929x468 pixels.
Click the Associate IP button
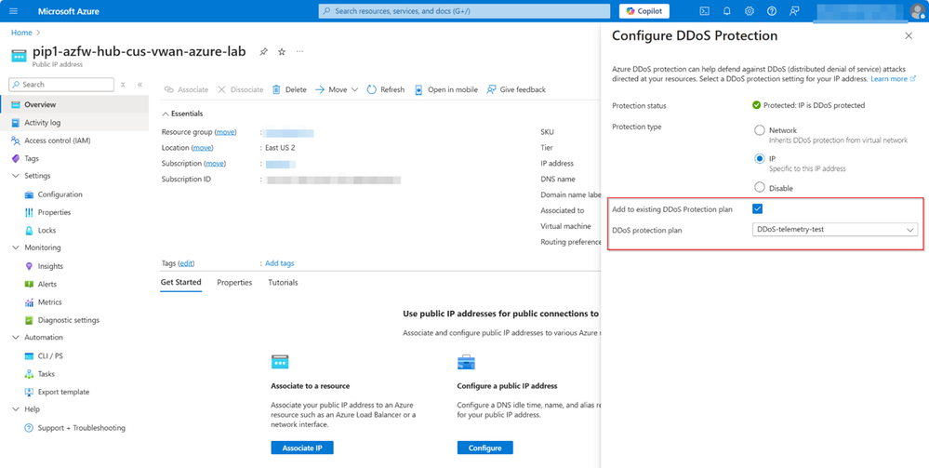pos(302,448)
